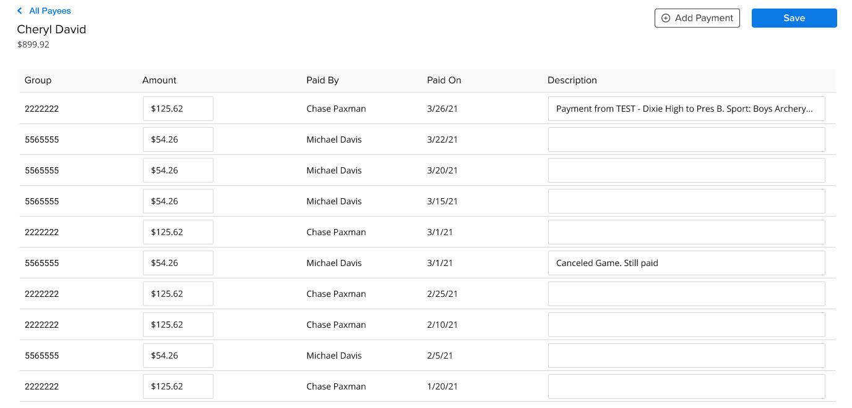
Task: Click Chase Paxman in the 1/20/21 row
Action: click(336, 386)
